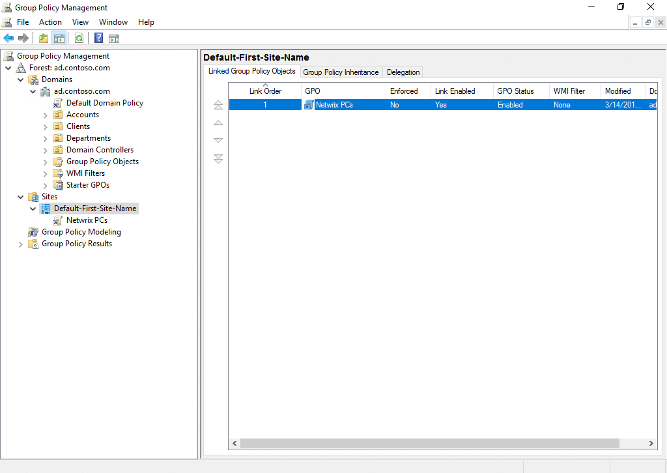Open Help via the question mark icon
Image resolution: width=667 pixels, height=473 pixels.
[99, 38]
